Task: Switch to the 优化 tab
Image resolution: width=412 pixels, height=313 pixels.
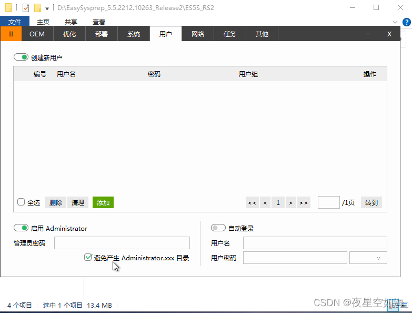Action: [x=69, y=34]
